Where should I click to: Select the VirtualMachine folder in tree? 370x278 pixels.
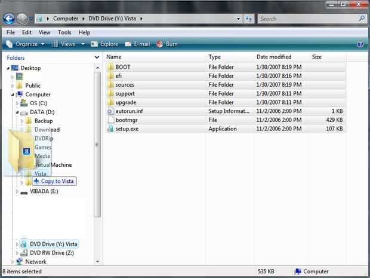coord(53,165)
